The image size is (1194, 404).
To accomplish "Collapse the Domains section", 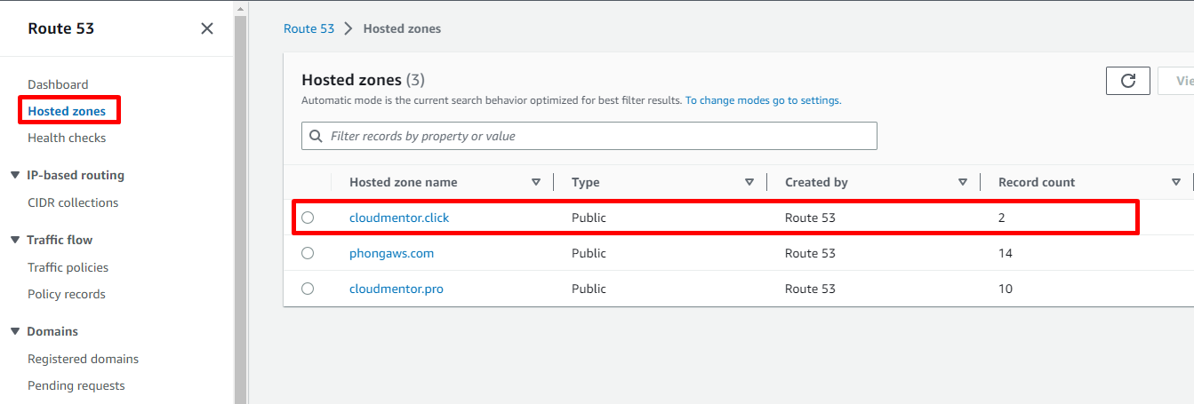I will click(x=15, y=331).
